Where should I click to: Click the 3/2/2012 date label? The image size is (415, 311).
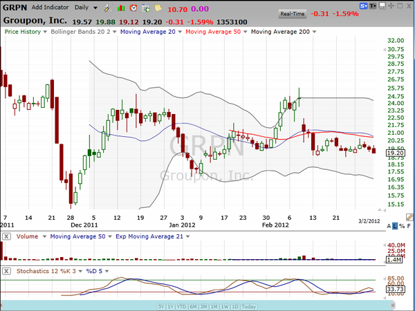coord(369,221)
